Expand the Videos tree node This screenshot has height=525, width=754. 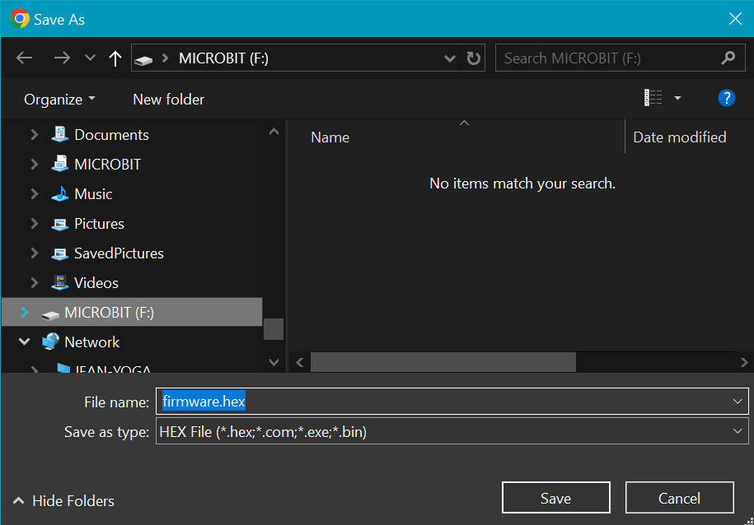tap(34, 283)
